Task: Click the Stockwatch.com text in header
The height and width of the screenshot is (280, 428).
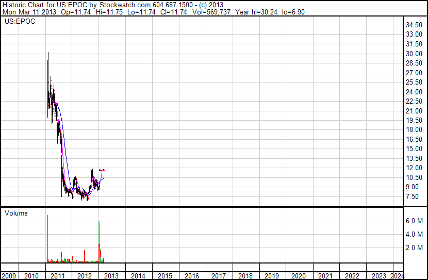Action: click(125, 5)
